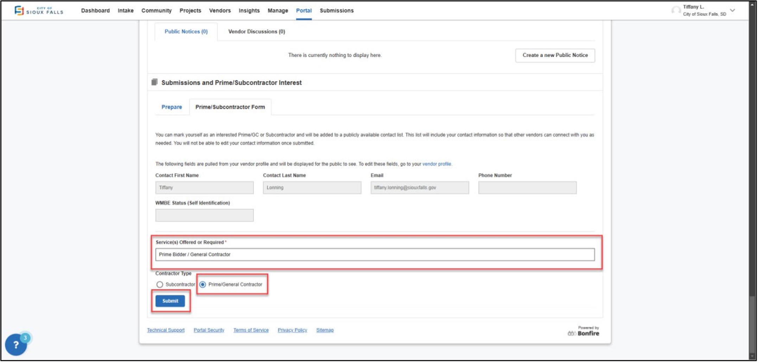
Task: Click the Submissions section document icon
Action: coord(154,82)
